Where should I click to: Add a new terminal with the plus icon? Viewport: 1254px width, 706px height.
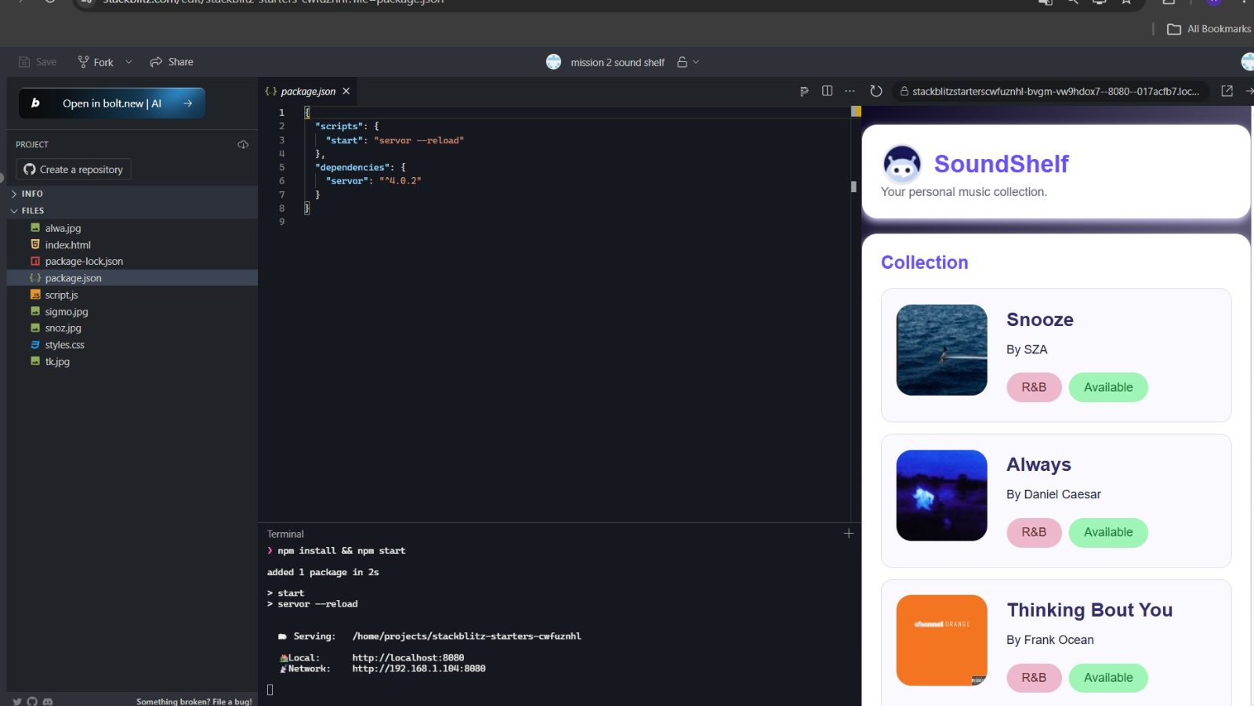849,534
